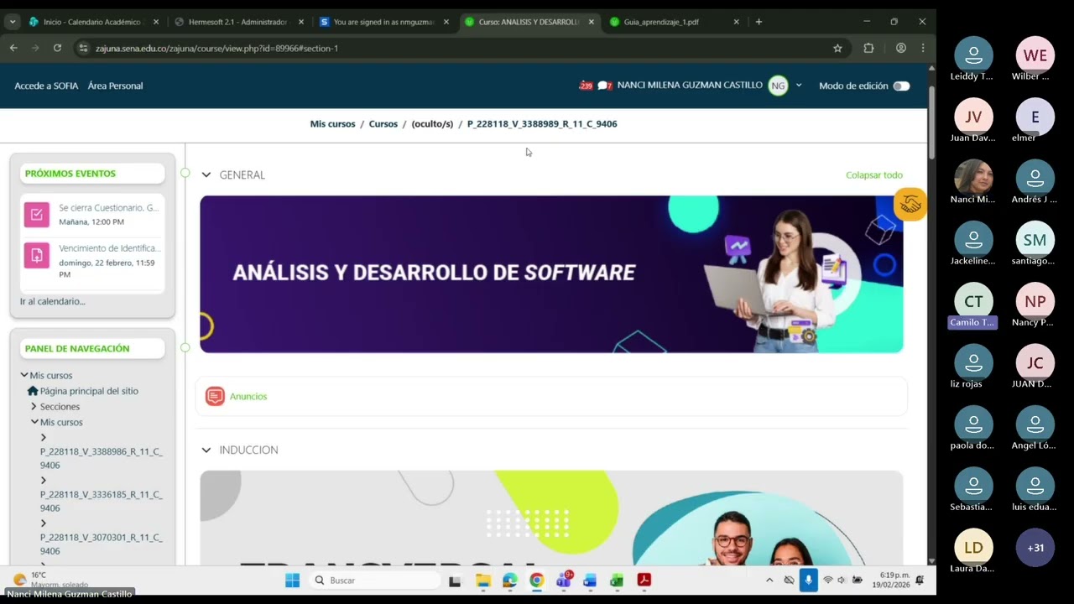Open the Anuncios forum link
Viewport: 1074px width, 604px height.
point(248,396)
